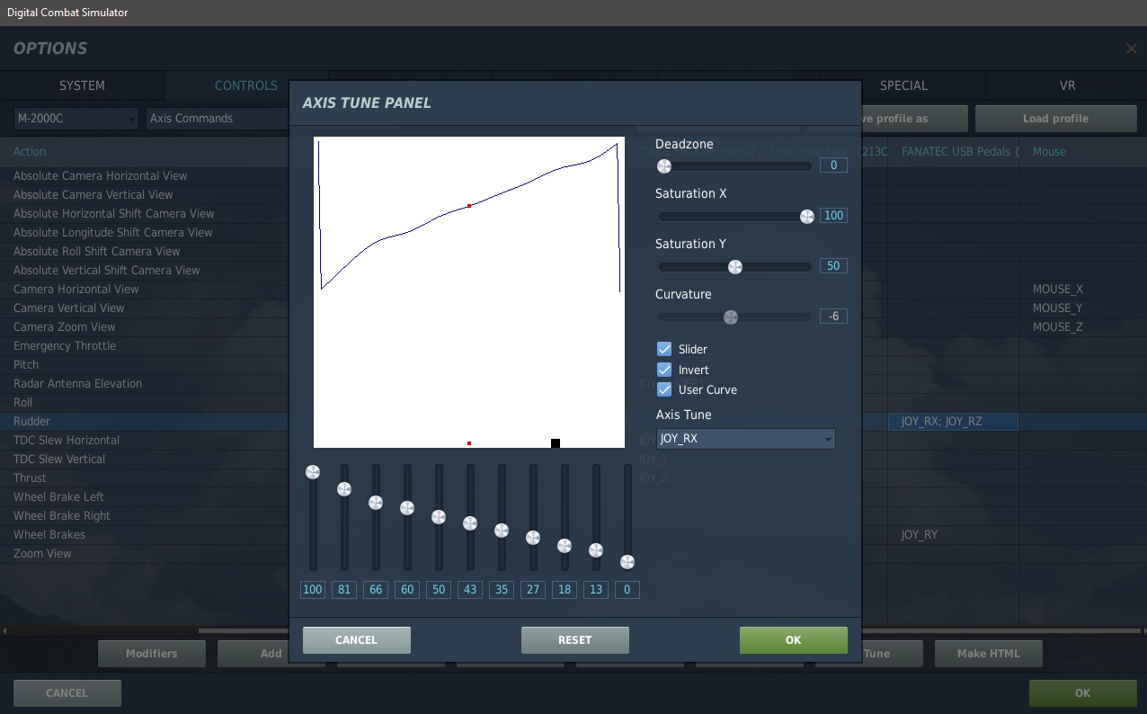This screenshot has height=714, width=1147.
Task: Click Load profile button
Action: [1055, 119]
